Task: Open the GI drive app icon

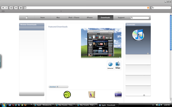Action: [118, 94]
